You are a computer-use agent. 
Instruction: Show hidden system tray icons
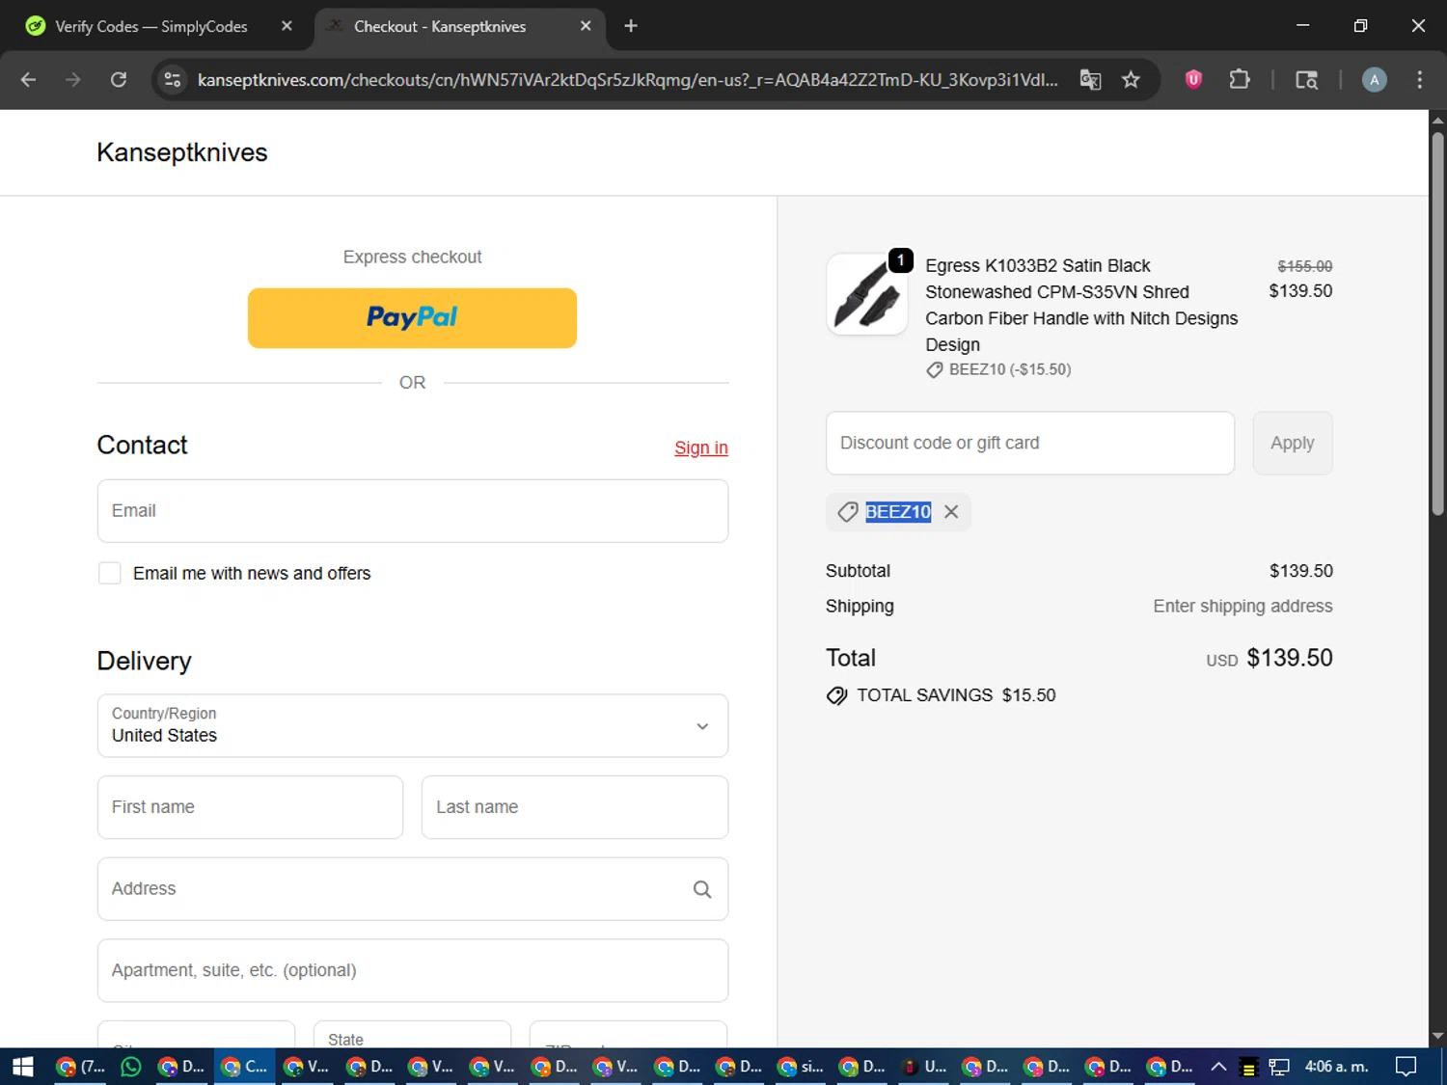1218,1067
